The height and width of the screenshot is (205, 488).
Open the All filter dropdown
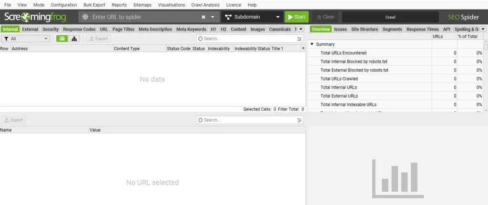pos(26,39)
